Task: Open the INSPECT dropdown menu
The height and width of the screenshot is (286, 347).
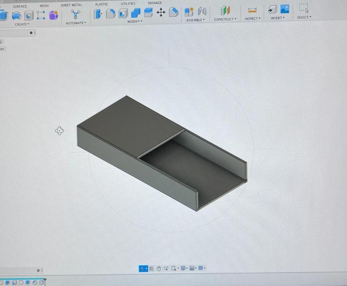Action: 252,19
